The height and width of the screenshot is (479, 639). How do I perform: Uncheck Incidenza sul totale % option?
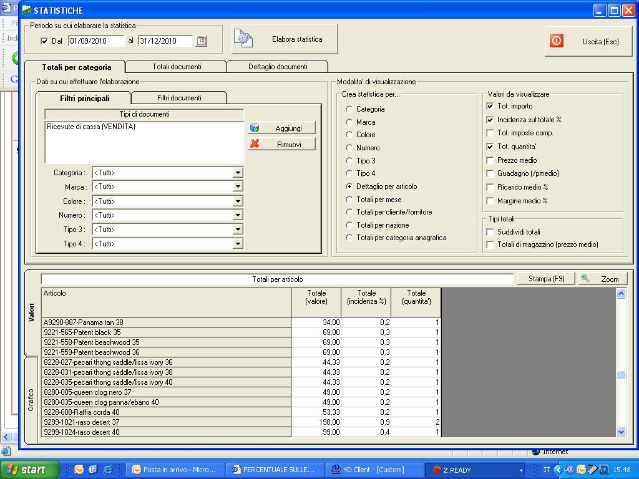(490, 120)
